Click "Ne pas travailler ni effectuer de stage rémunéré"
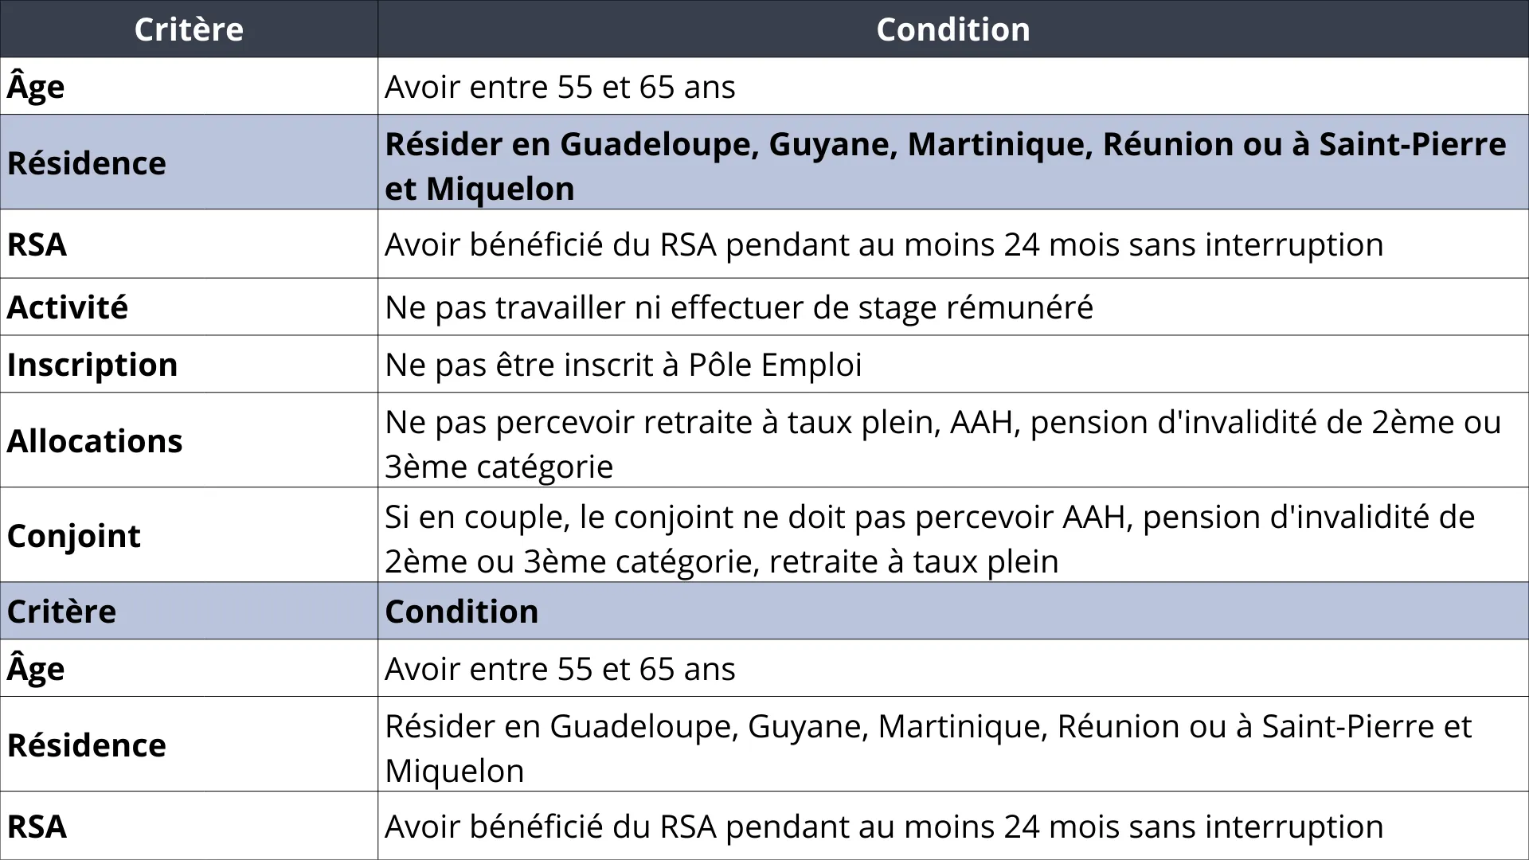This screenshot has height=860, width=1529. pyautogui.click(x=738, y=307)
